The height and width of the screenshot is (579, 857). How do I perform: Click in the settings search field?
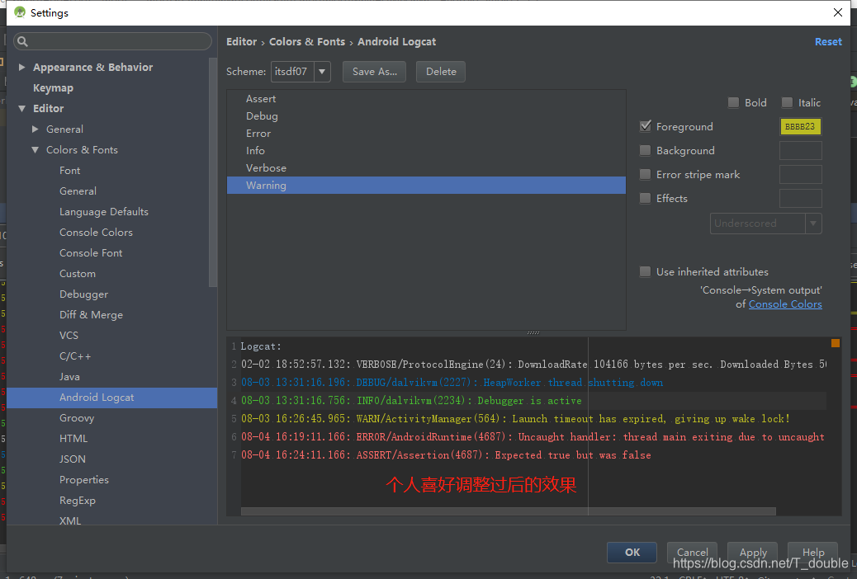112,41
